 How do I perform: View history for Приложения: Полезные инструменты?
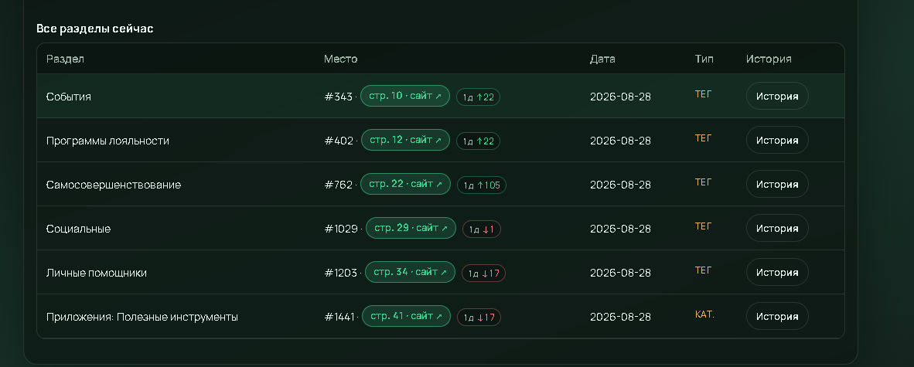coord(777,316)
